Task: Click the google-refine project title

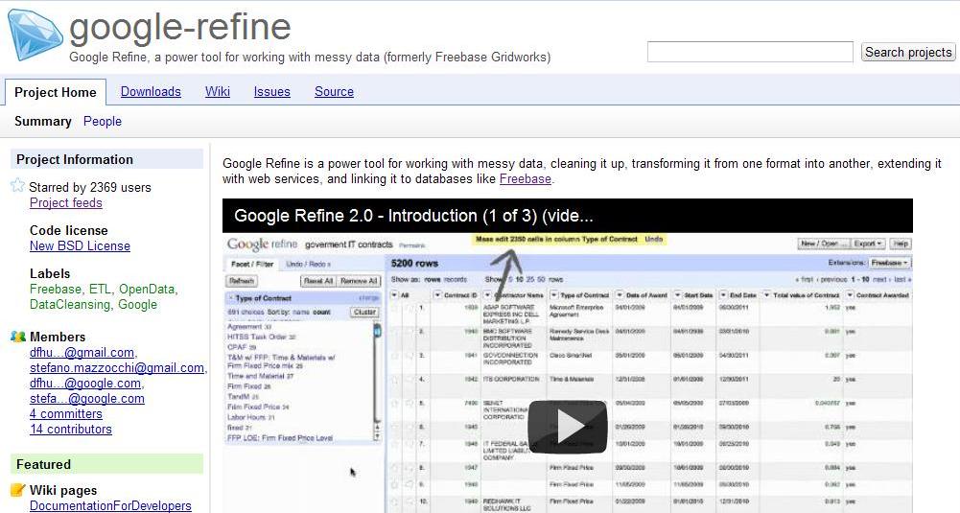Action: 180,26
